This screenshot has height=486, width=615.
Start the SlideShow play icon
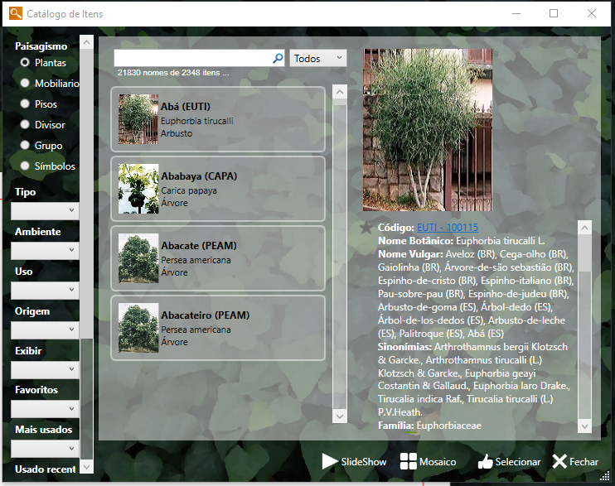tap(330, 461)
